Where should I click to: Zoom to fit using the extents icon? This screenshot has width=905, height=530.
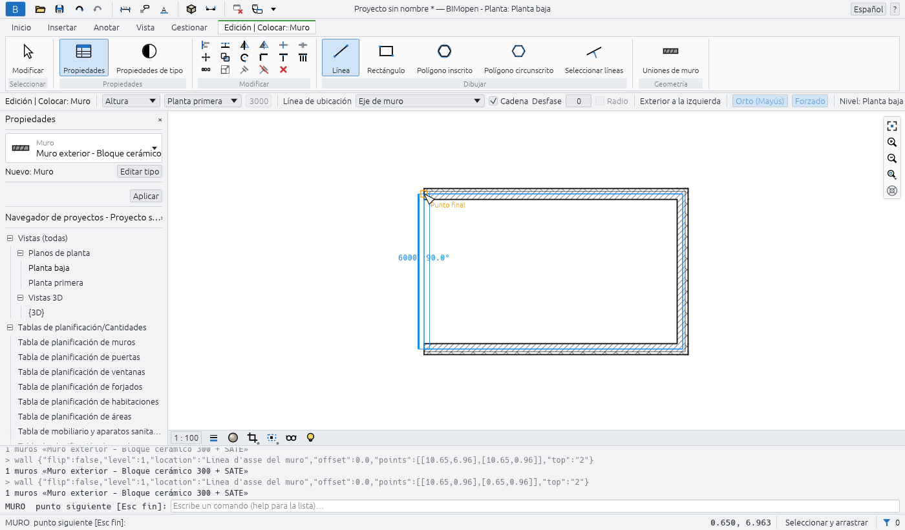point(892,126)
